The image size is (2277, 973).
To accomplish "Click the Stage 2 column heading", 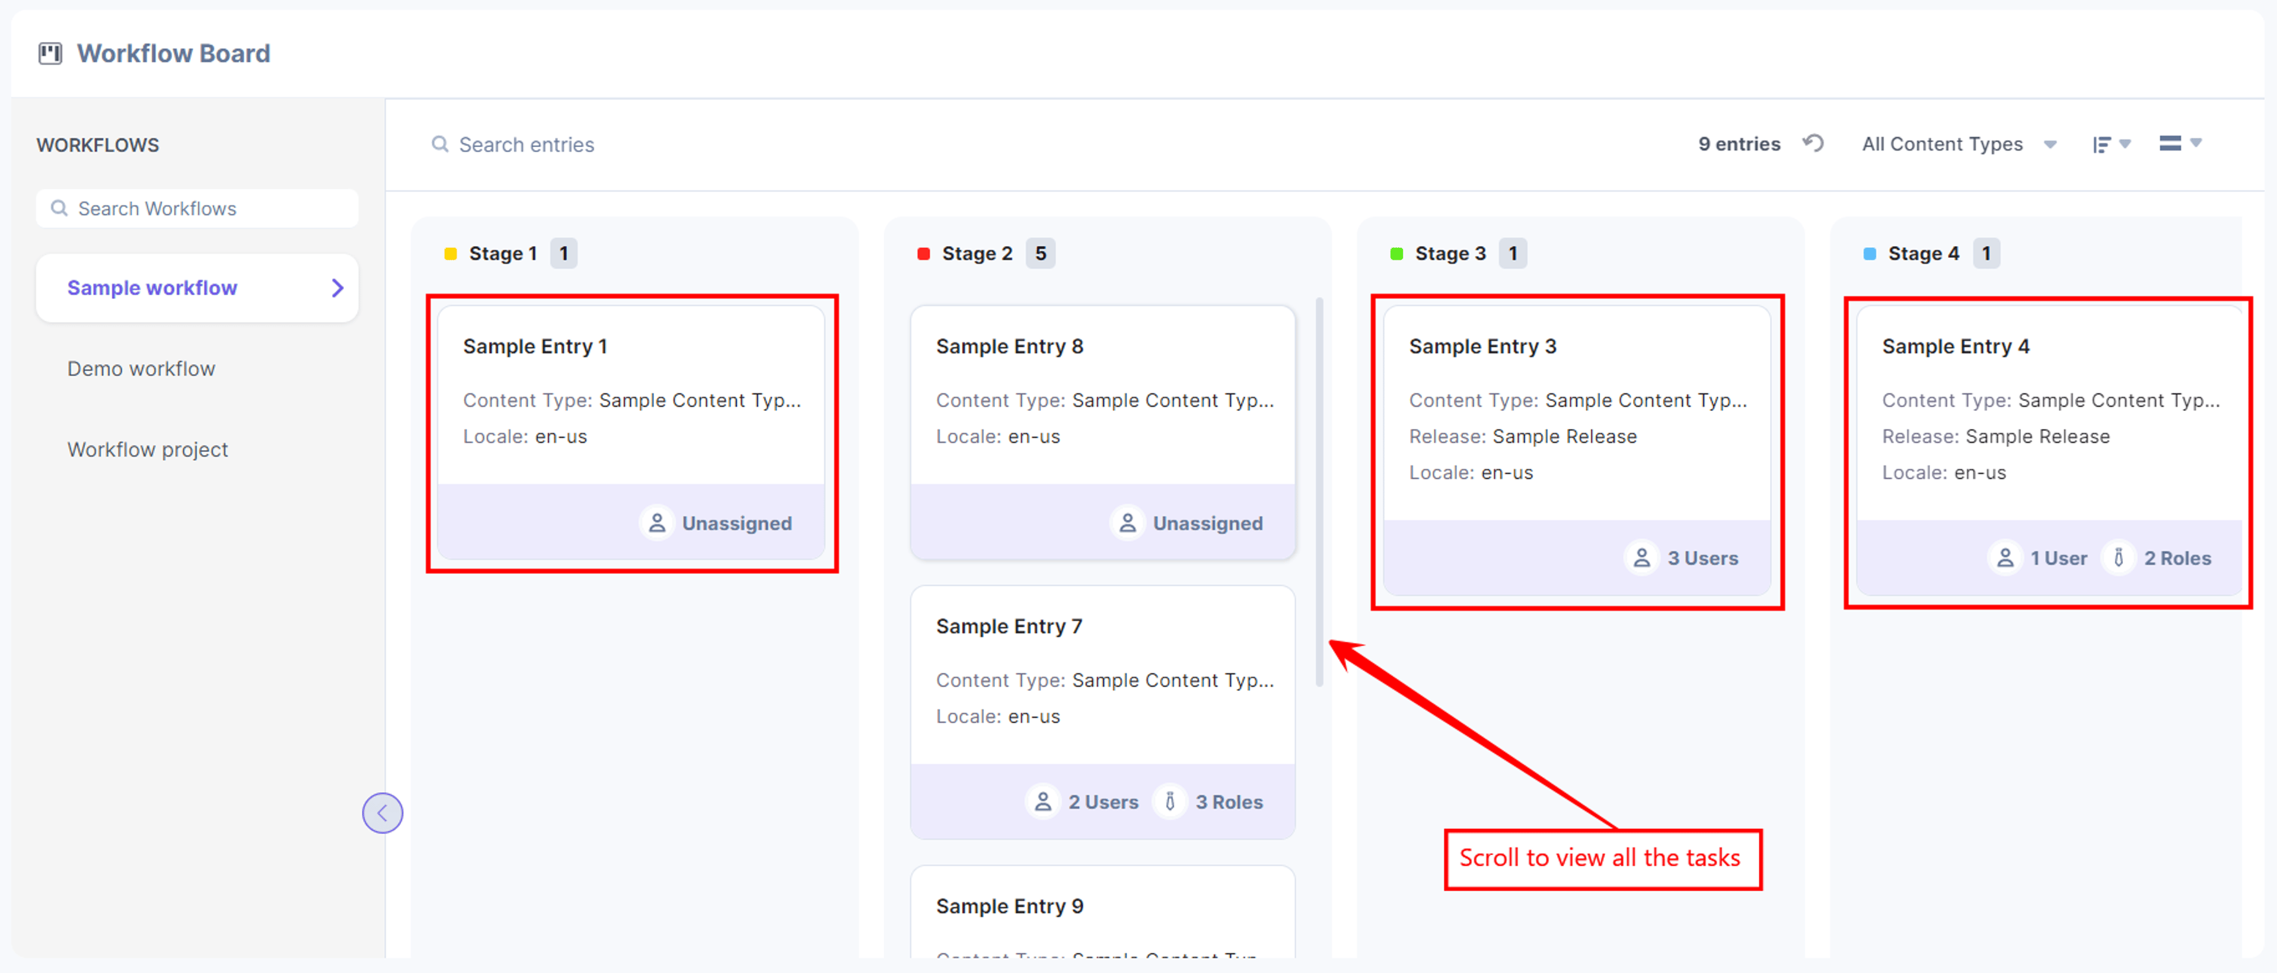I will pos(977,254).
